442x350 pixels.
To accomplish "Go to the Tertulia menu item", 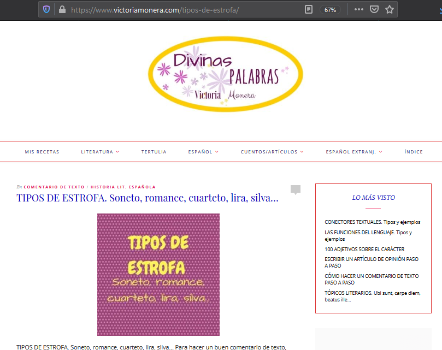I will [154, 152].
